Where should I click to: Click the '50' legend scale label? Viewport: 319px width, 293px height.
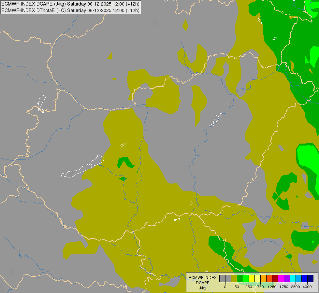pyautogui.click(x=237, y=287)
